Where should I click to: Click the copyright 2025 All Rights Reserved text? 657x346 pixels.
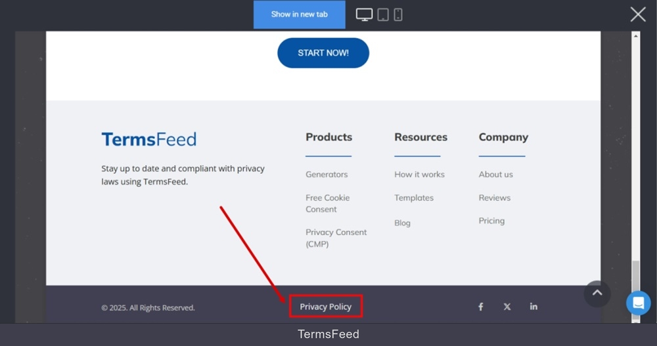pos(148,308)
